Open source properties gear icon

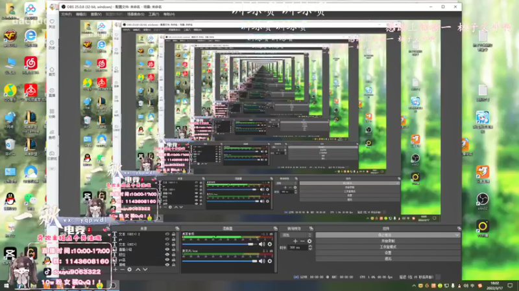(129, 270)
